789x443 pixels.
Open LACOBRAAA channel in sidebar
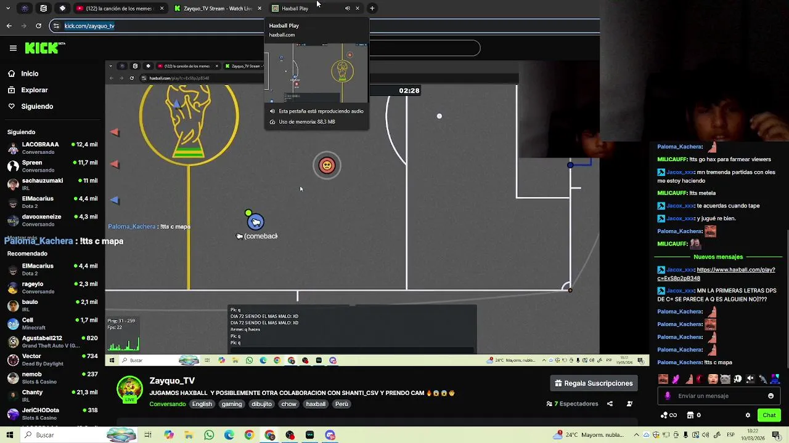[x=52, y=148]
